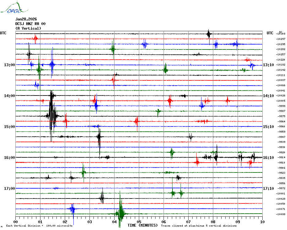
Task: Select the -10308 offset value on right
Action: point(281,34)
